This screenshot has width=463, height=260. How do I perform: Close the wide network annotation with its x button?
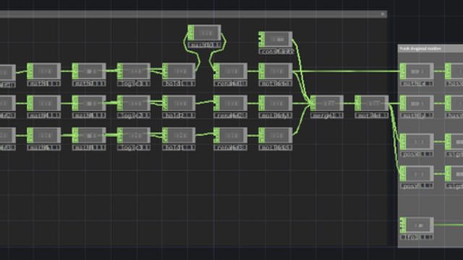pos(383,14)
